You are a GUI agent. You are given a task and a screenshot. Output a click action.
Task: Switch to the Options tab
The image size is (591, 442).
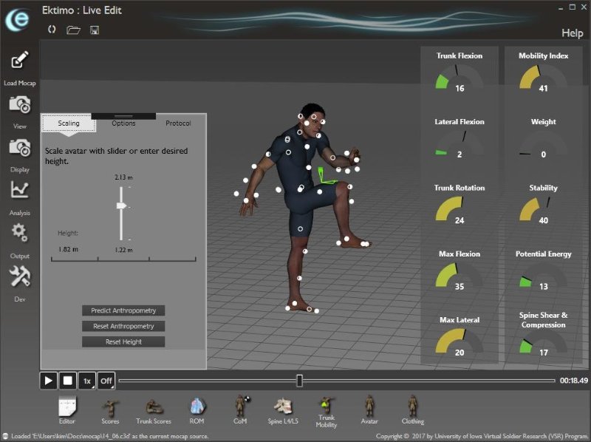point(123,123)
